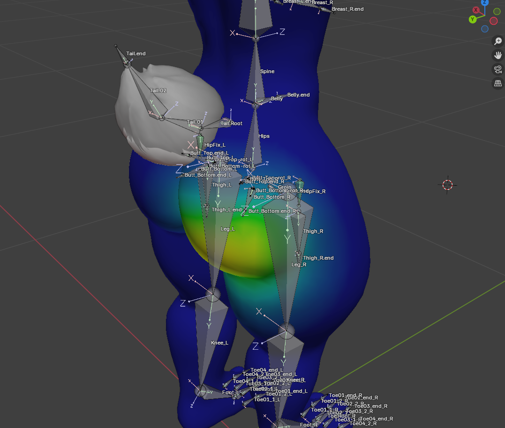Select the Foot_L bone label

[230, 392]
